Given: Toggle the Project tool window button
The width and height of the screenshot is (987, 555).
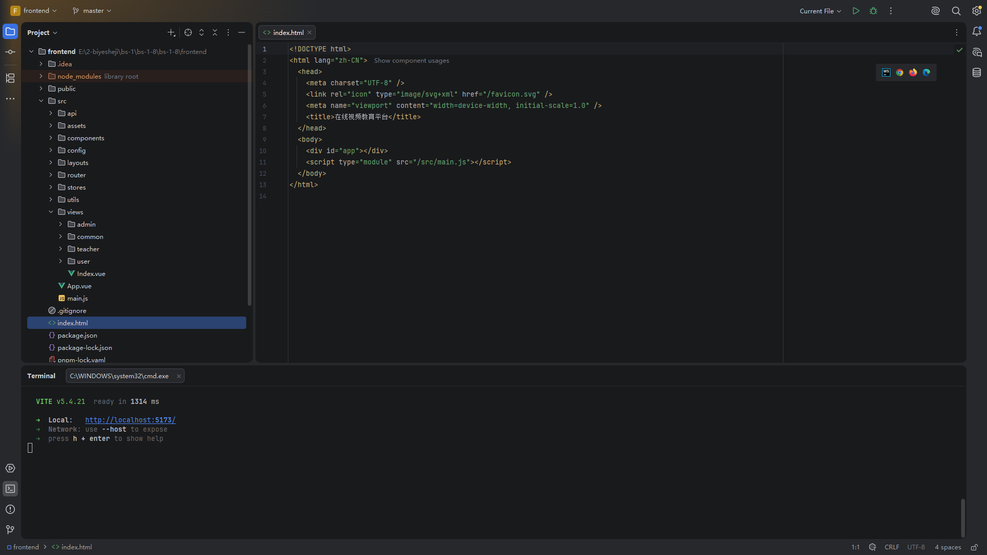Looking at the screenshot, I should coord(10,31).
